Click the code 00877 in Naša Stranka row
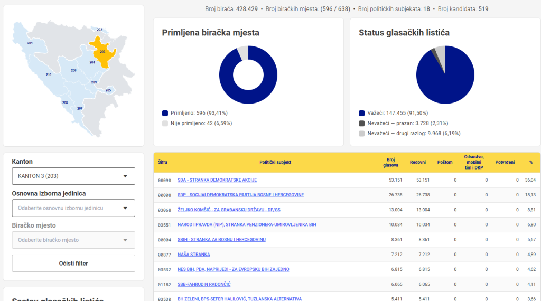The image size is (541, 301). 165,255
